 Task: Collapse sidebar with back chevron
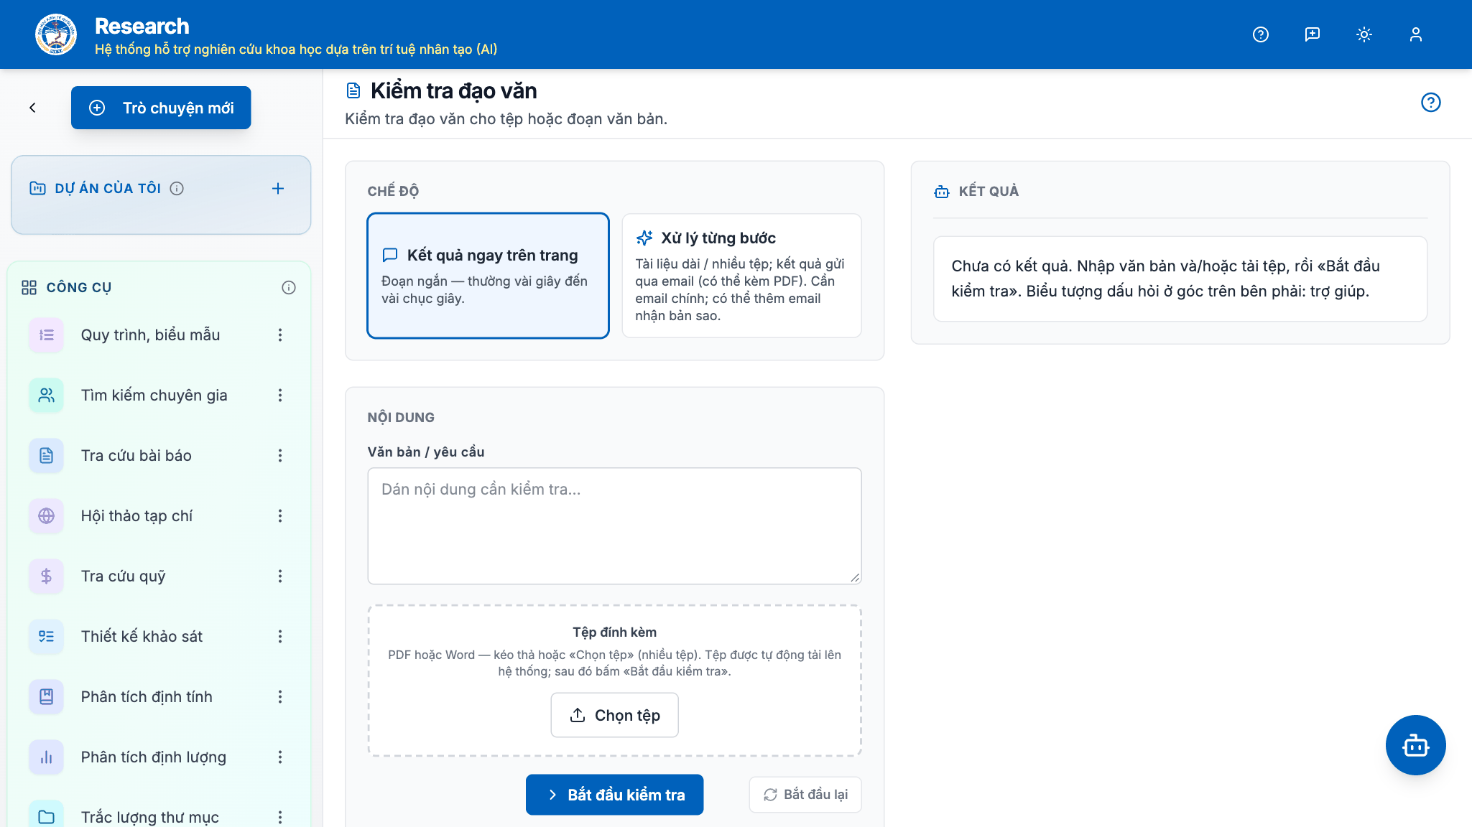pos(32,108)
